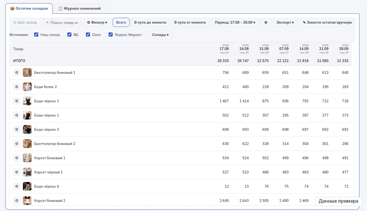The width and height of the screenshot is (367, 211).
Task: Expand the Период 17.08 – 28.09 dropdown
Action: 235,22
